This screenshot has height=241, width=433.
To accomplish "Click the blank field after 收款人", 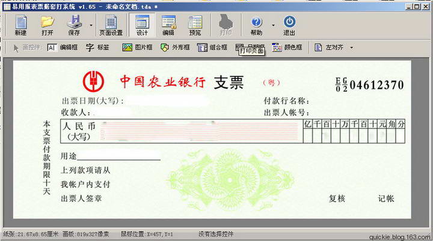I will 112,112.
